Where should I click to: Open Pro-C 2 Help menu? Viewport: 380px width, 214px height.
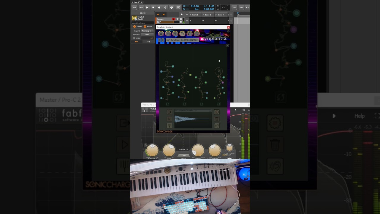[x=243, y=110]
